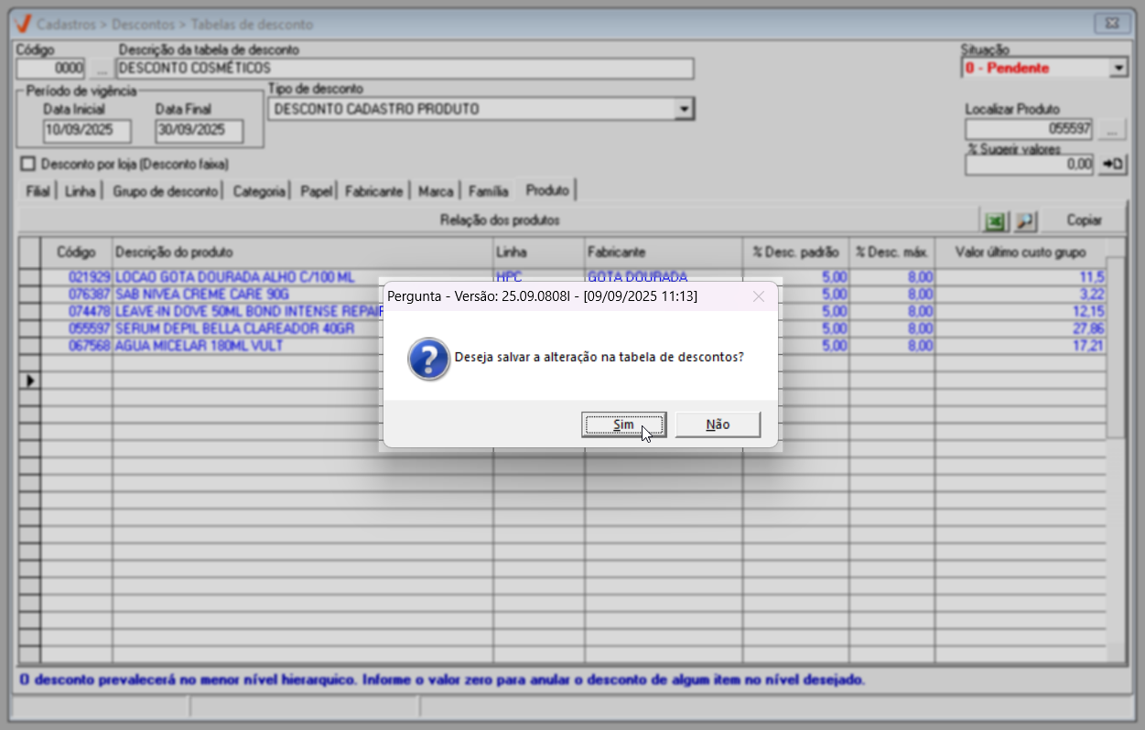Click the current row indicator arrow
1145x730 pixels.
pos(29,380)
